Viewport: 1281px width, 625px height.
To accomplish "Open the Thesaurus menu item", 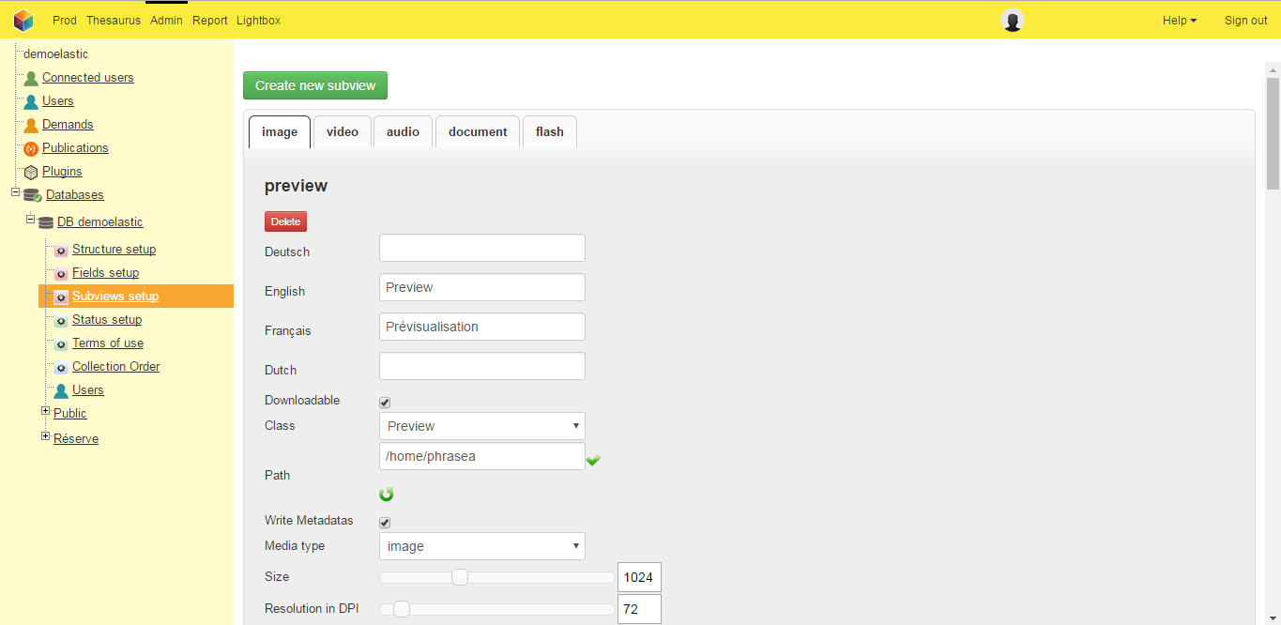I will (x=114, y=21).
